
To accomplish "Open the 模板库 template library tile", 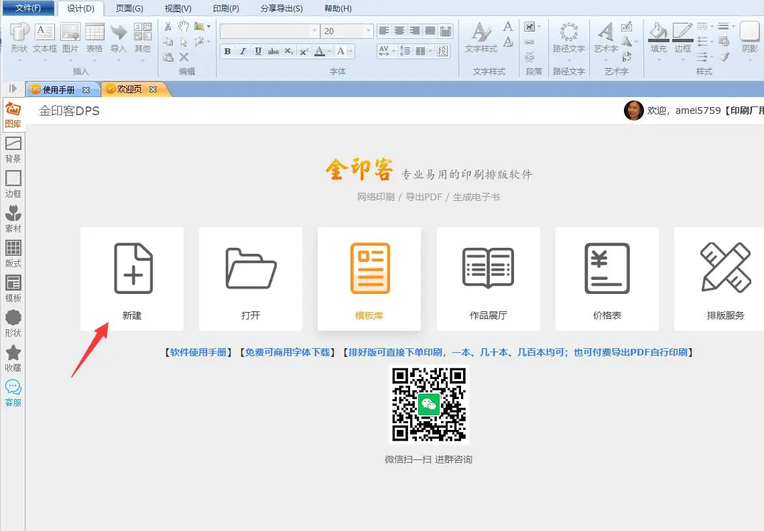I will (x=369, y=278).
